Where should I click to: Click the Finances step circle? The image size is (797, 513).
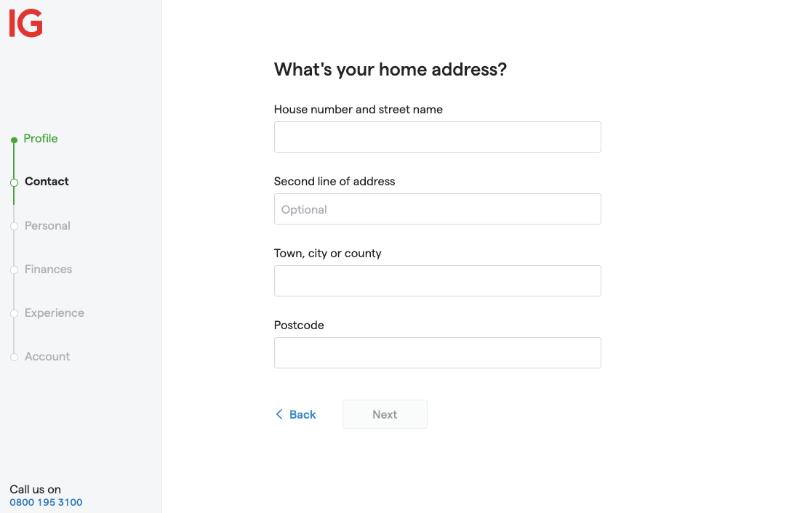coord(15,270)
